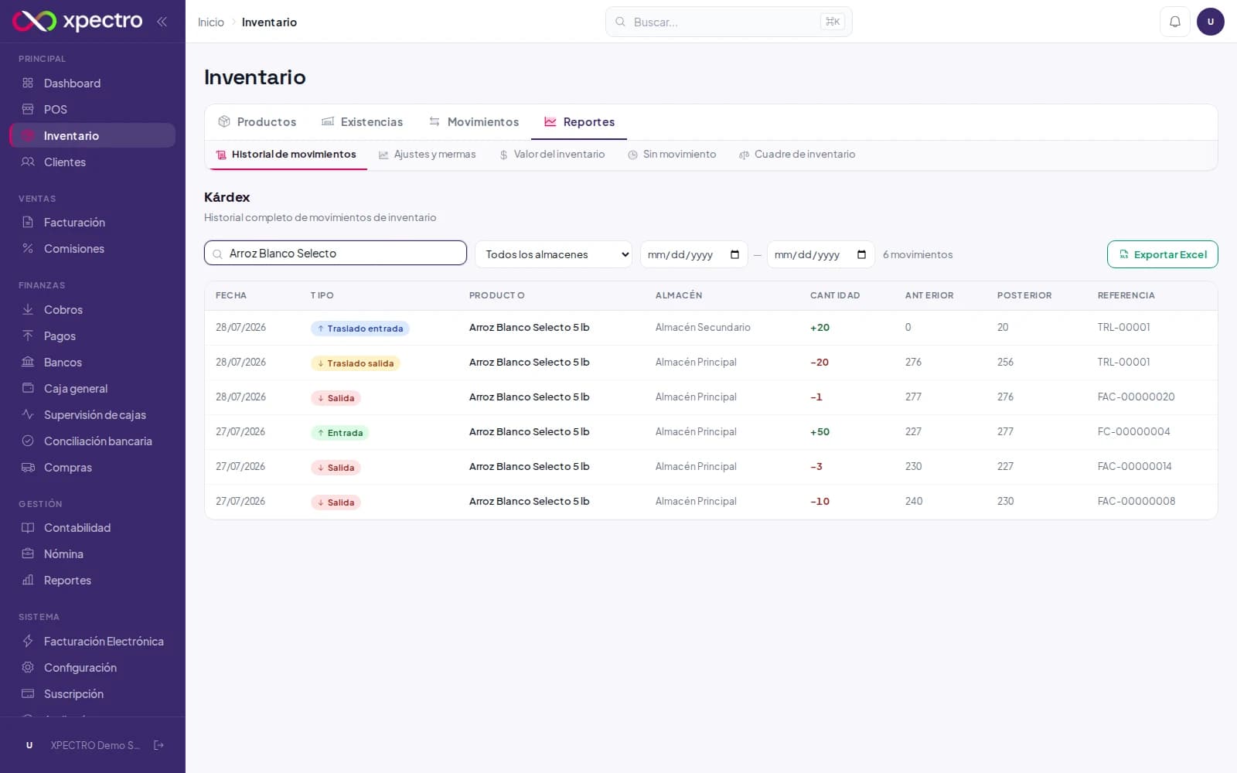Image resolution: width=1237 pixels, height=773 pixels.
Task: Click the POS sidebar icon
Action: (x=28, y=109)
